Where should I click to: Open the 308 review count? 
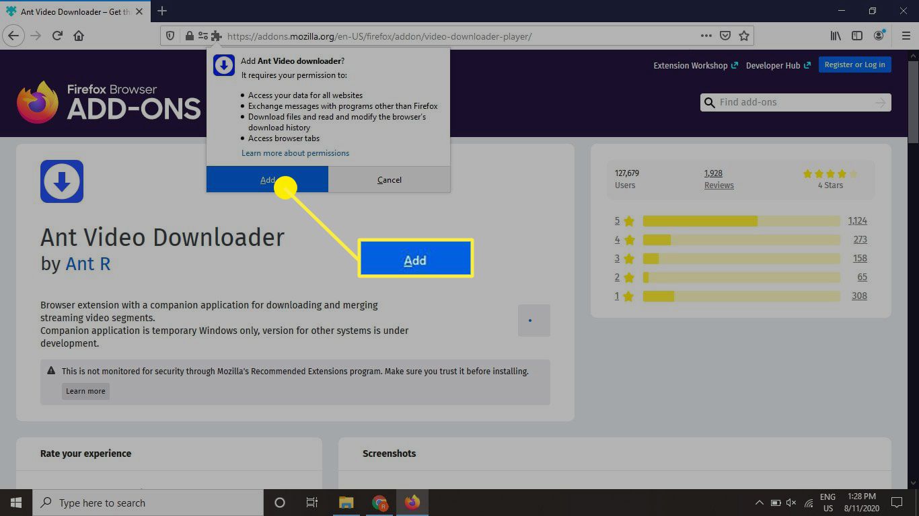pos(860,296)
